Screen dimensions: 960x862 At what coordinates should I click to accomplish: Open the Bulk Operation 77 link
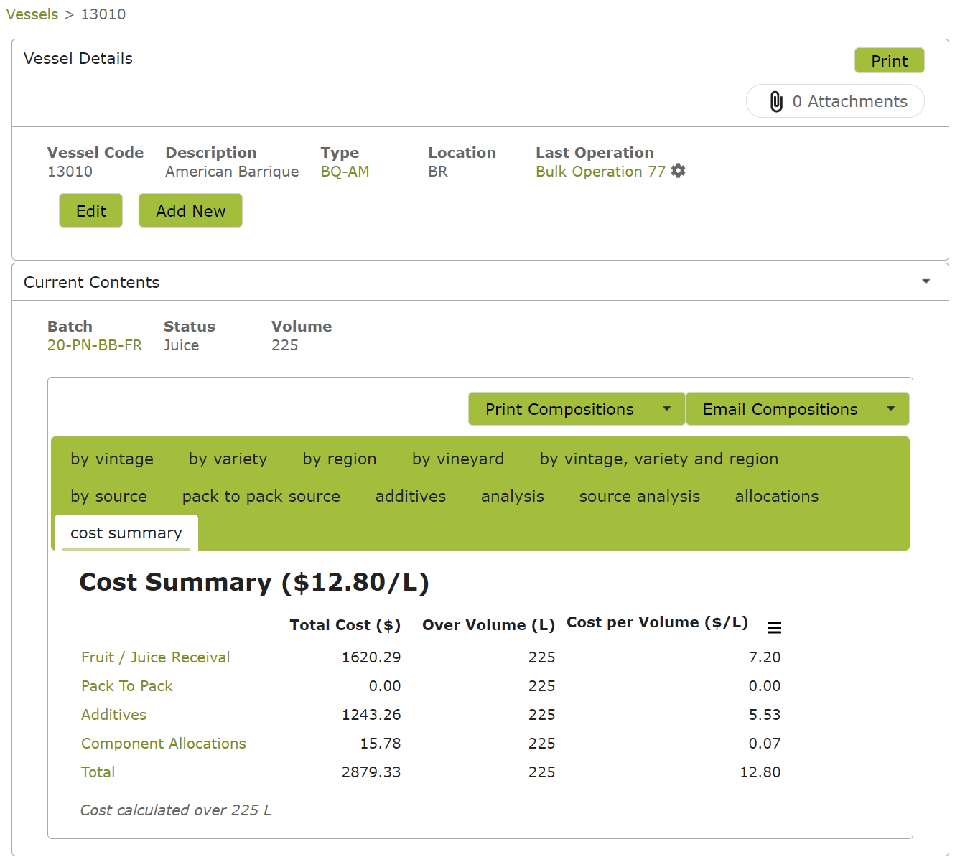click(x=600, y=172)
